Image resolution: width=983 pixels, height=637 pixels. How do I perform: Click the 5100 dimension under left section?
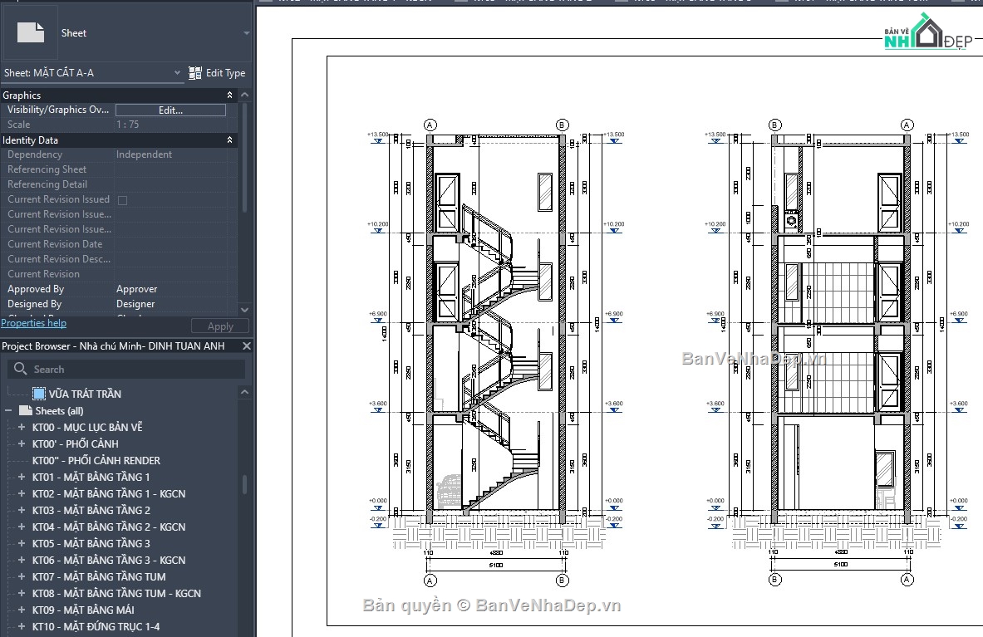pyautogui.click(x=496, y=566)
